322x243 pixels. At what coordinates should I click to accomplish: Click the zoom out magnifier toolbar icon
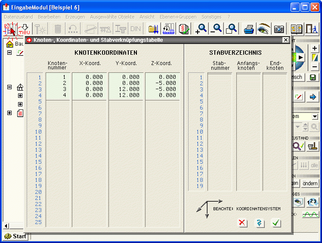point(216,29)
